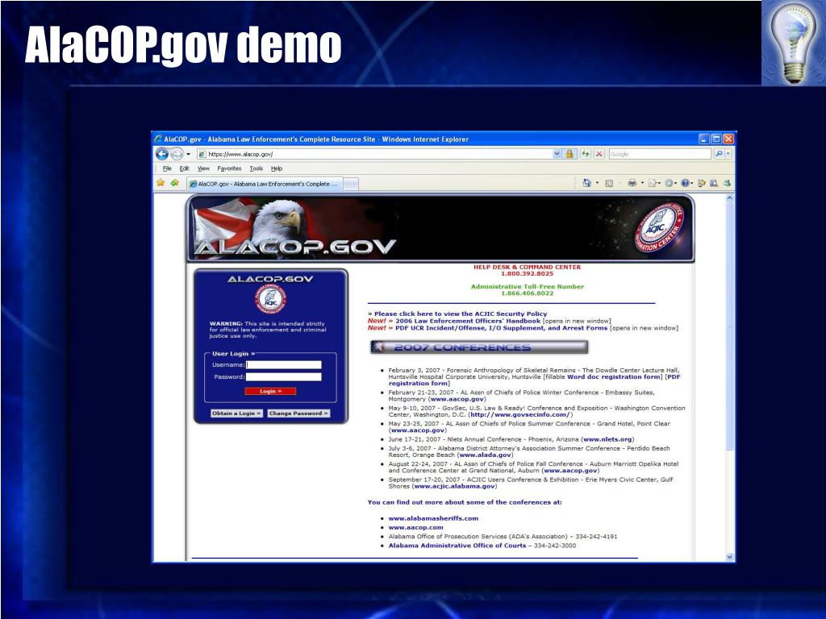Open the recent pages dropdown arrow
826x619 pixels.
click(188, 154)
